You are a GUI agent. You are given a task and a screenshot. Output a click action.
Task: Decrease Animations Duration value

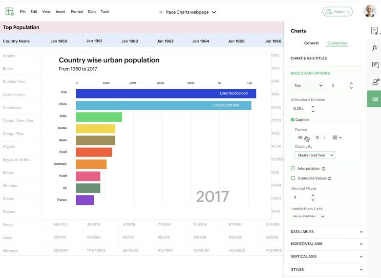pos(313,111)
